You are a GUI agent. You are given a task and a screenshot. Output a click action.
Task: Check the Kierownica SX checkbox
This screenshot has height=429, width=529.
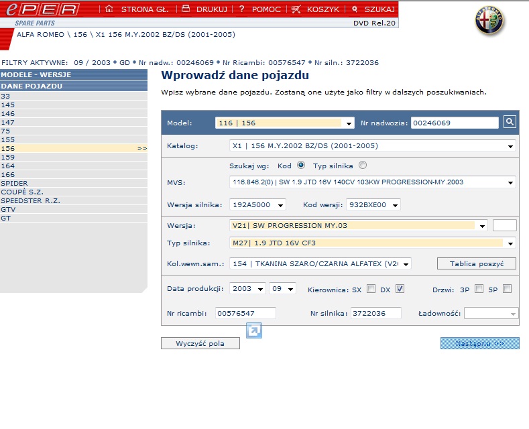(x=371, y=289)
